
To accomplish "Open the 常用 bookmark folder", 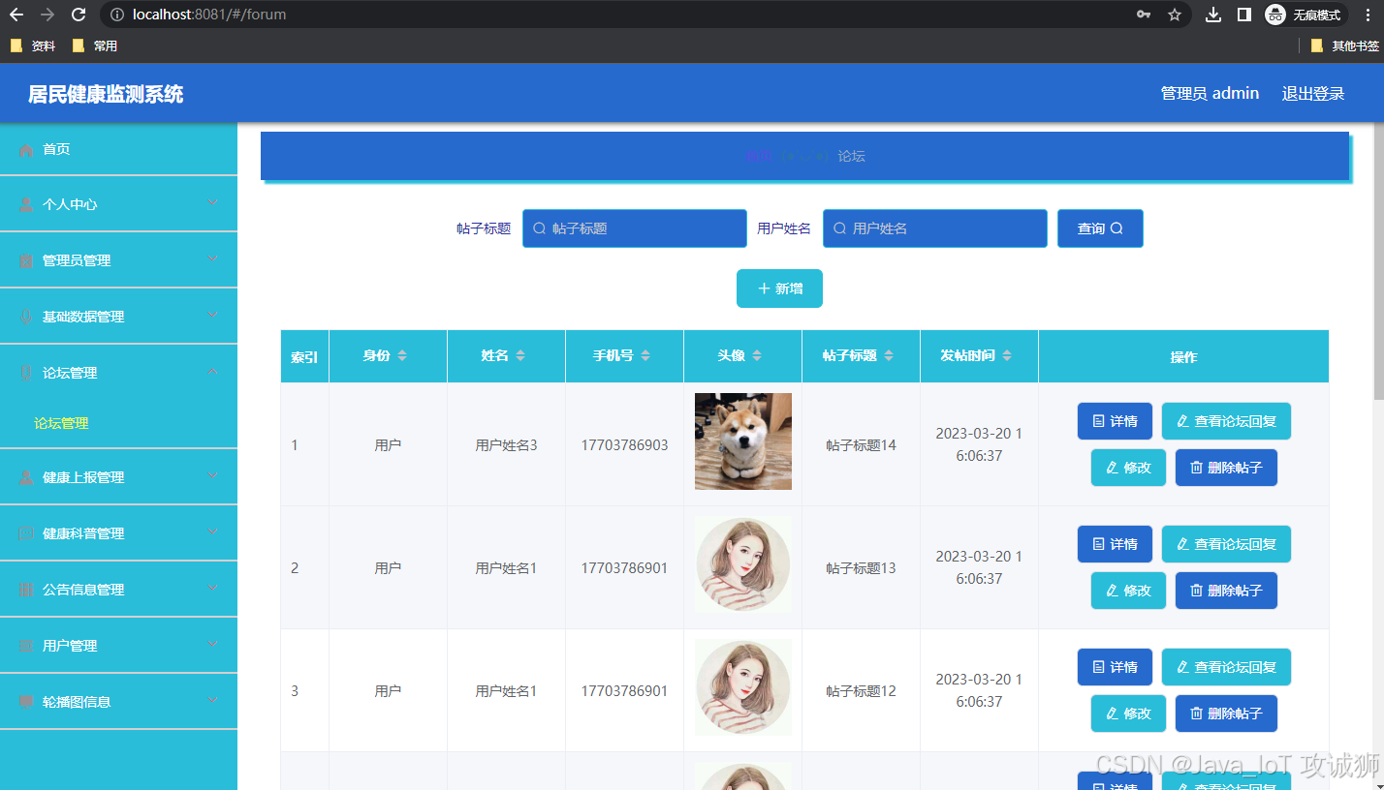I will 95,46.
